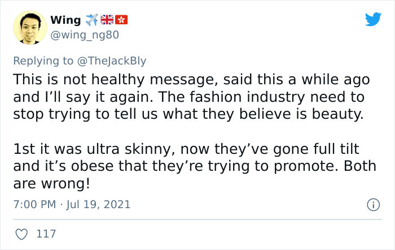
Task: Click the 7:00 PM time text
Action: pyautogui.click(x=34, y=204)
